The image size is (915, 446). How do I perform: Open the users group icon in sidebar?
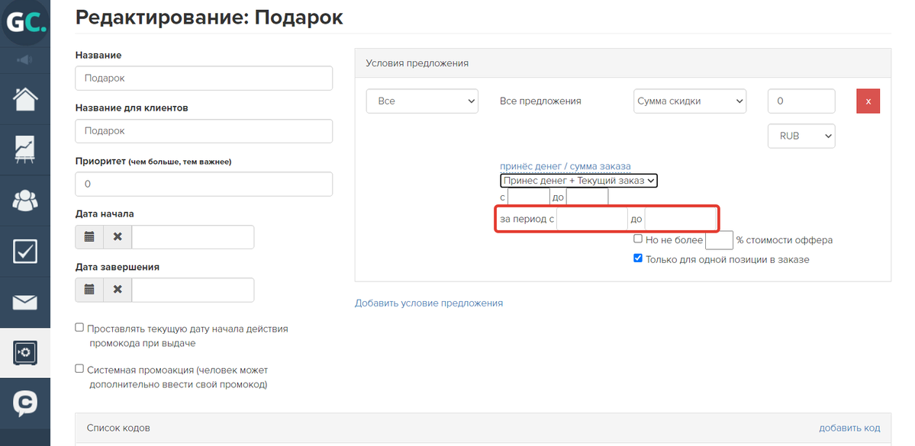(x=25, y=201)
